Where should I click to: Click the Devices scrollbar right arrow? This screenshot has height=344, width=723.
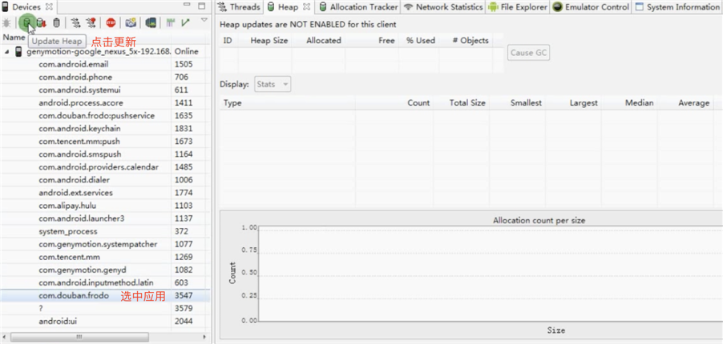[205, 337]
